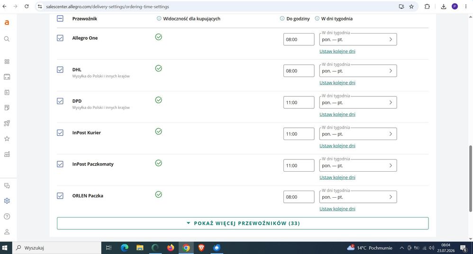Image resolution: width=473 pixels, height=254 pixels.
Task: Click the 11:00 time field for DPD
Action: (x=299, y=103)
